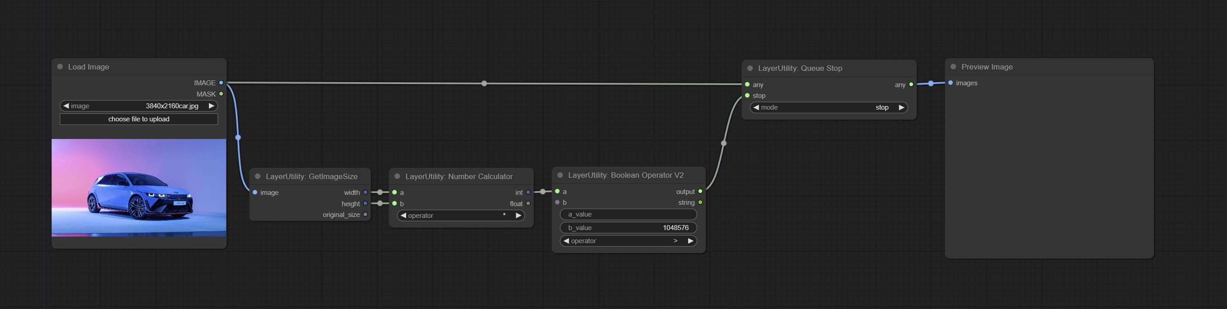
Task: Open the image file dropdown showing 3840x2160car.jpg
Action: 139,106
